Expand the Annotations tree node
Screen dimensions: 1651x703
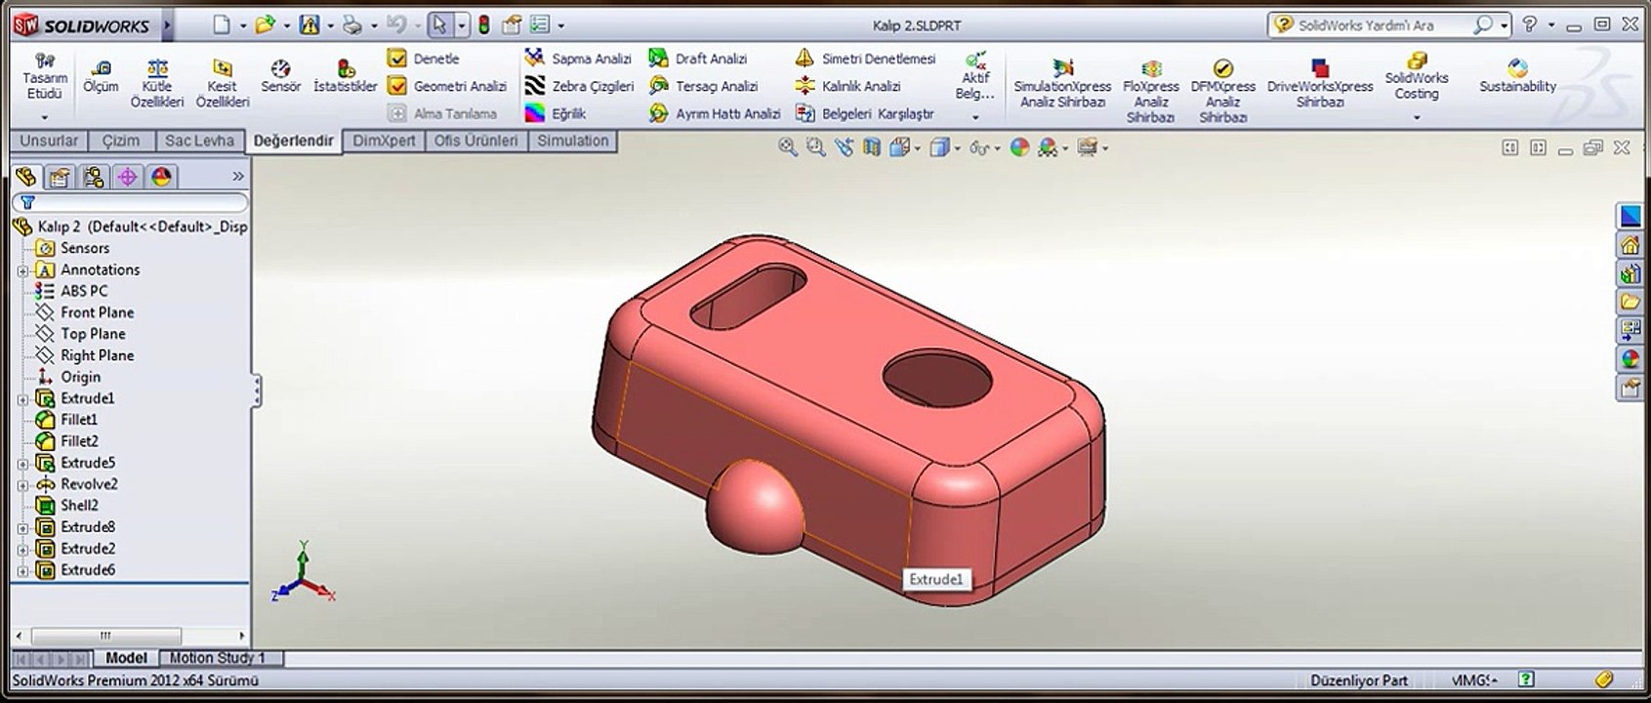(x=22, y=270)
